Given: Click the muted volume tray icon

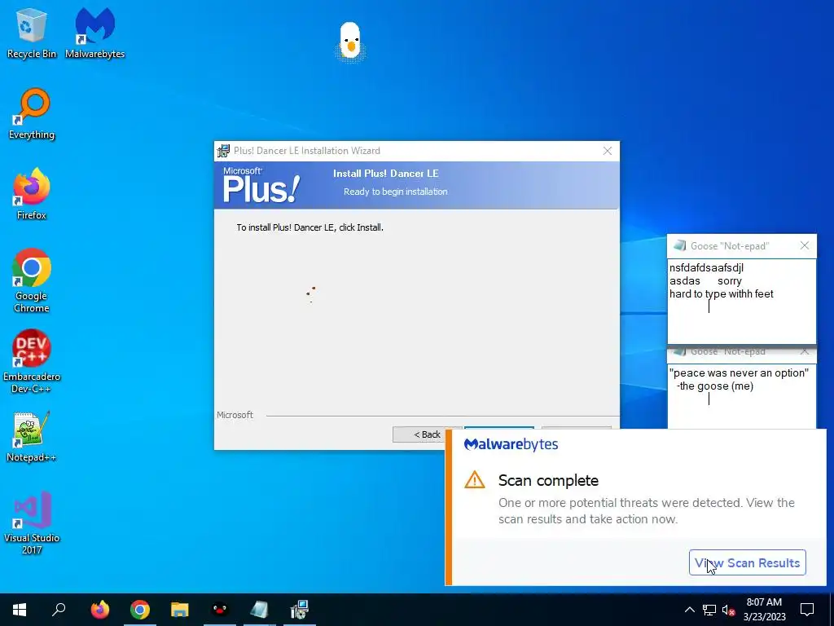Looking at the screenshot, I should pyautogui.click(x=729, y=610).
